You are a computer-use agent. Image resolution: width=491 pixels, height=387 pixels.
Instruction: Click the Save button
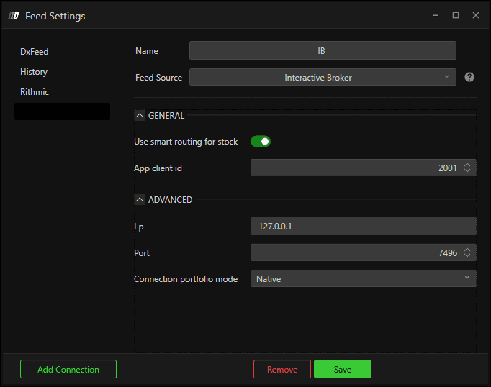(x=343, y=369)
